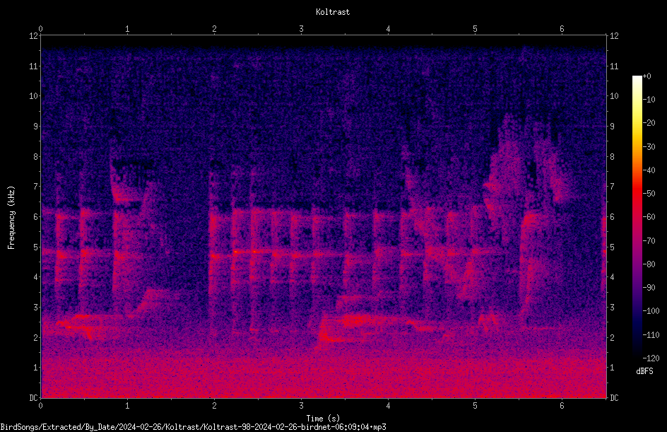Click the 5 kHz label on left frequency axis
The height and width of the screenshot is (432, 667).
pos(36,247)
